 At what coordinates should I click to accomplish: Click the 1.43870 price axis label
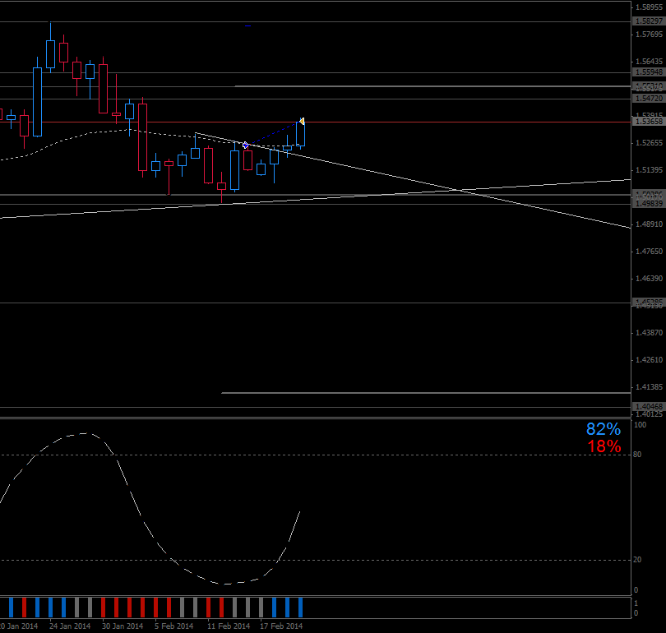click(649, 333)
